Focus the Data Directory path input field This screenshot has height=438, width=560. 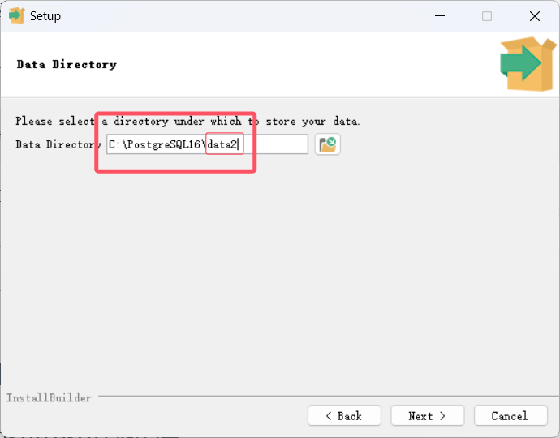pyautogui.click(x=207, y=144)
